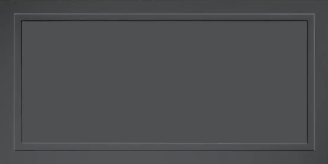The image size is (328, 164).
Task: Focus the empty recessed gray panel area
Action: [x=164, y=82]
